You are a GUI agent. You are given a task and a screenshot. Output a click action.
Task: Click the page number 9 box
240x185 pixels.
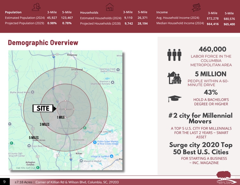5,182
